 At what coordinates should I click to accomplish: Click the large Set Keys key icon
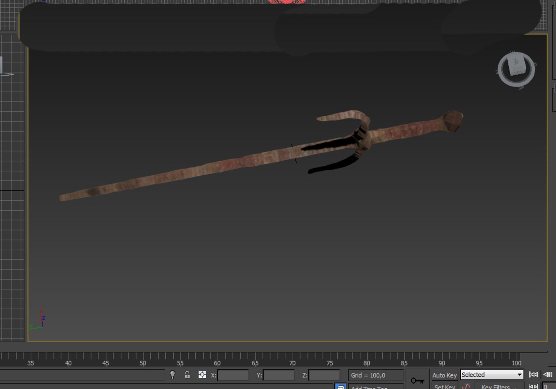pyautogui.click(x=417, y=380)
